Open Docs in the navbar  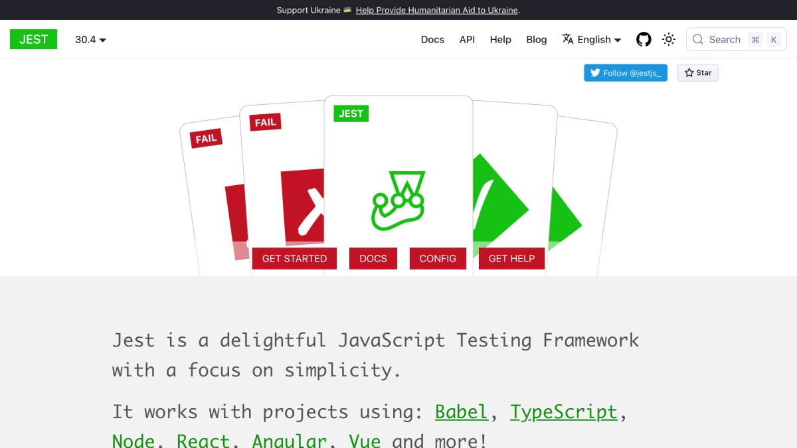[x=432, y=40]
